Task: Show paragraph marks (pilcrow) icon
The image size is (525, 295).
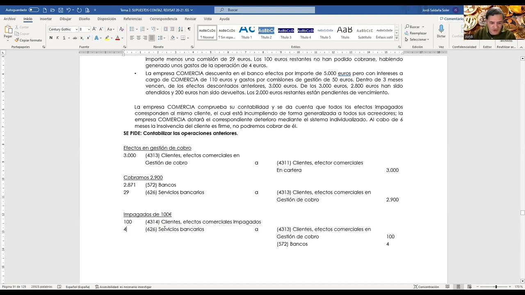Action: [189, 29]
